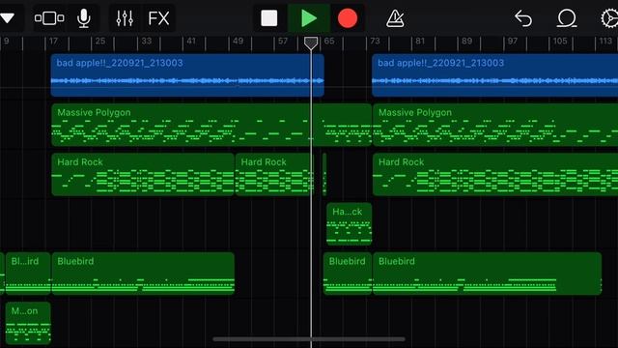Stop playback with the square button

pyautogui.click(x=269, y=18)
